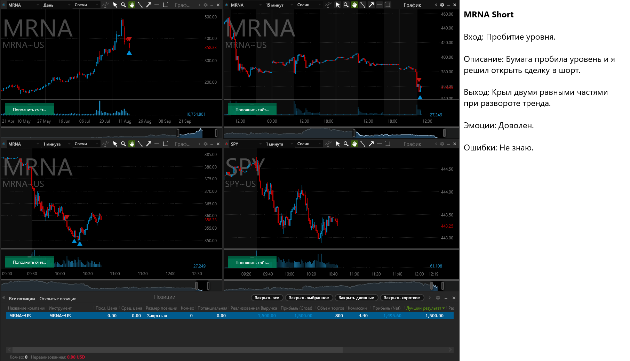Click Пополнить счёт in the SPY chart
The image size is (630, 361).
[252, 262]
